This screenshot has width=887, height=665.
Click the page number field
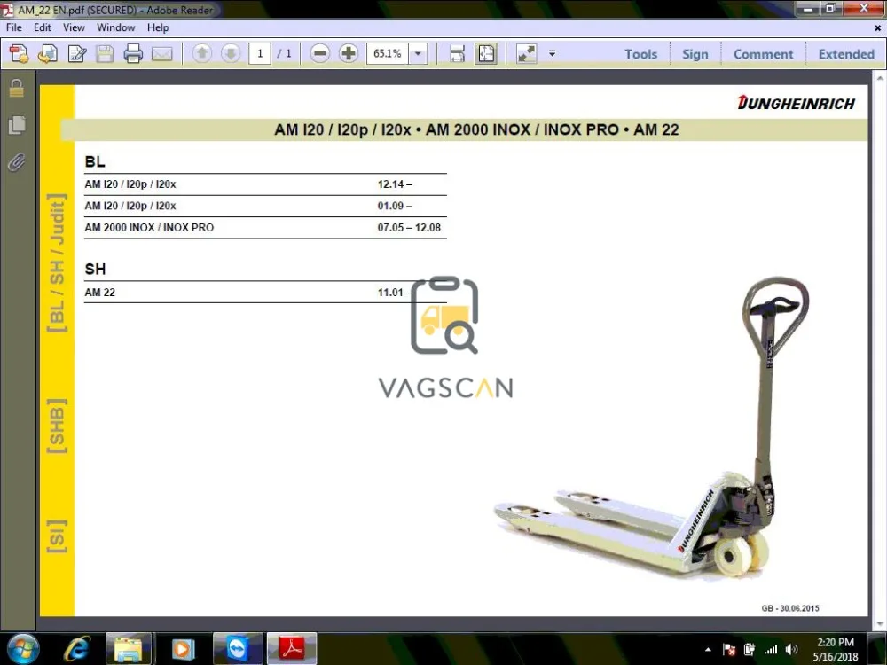[x=260, y=54]
